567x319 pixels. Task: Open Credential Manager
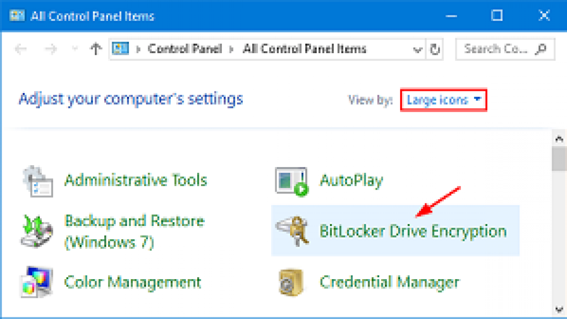(x=390, y=282)
